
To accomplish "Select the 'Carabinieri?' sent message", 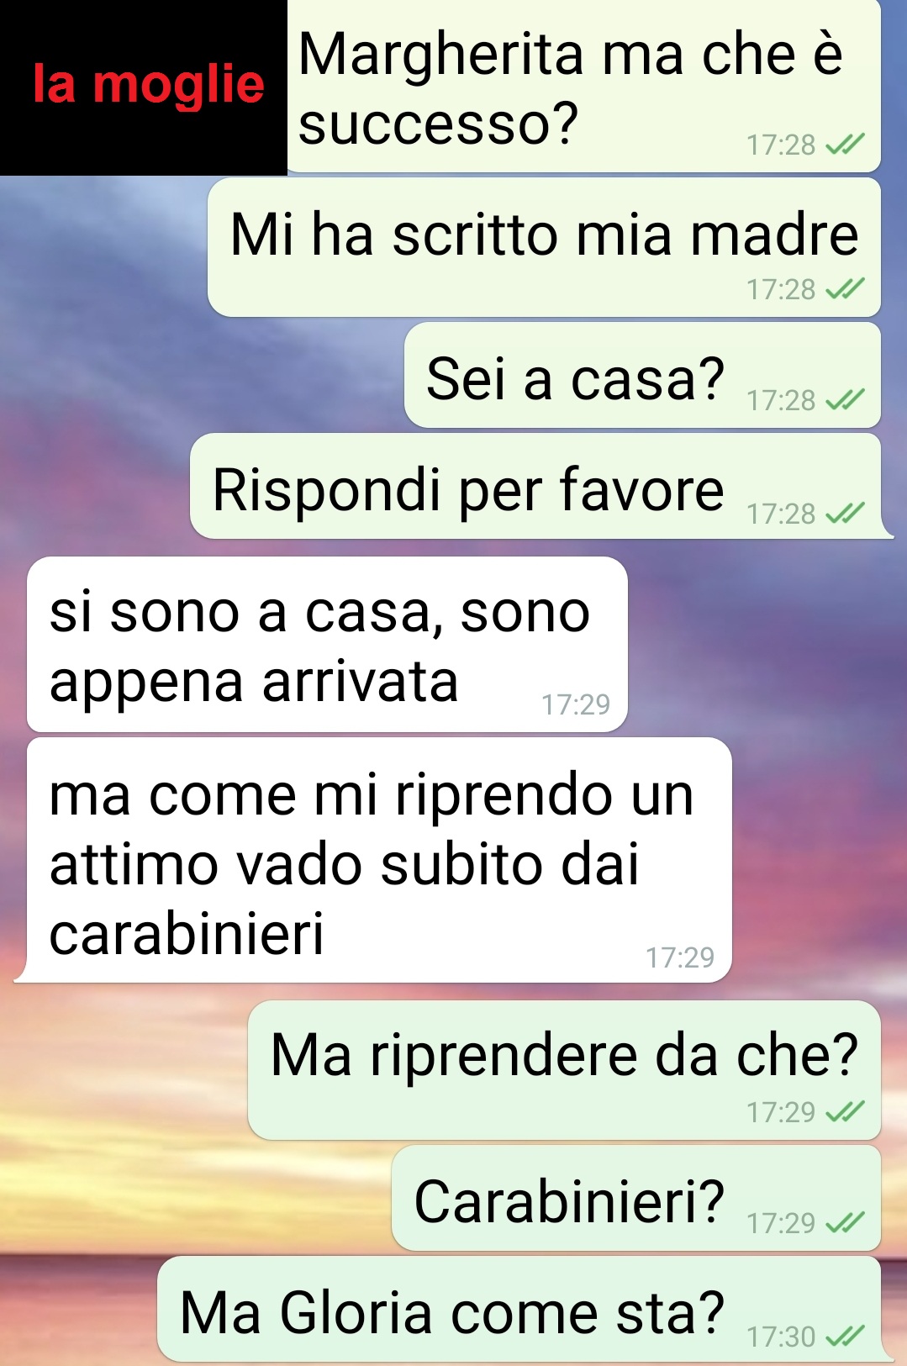I will [635, 1198].
